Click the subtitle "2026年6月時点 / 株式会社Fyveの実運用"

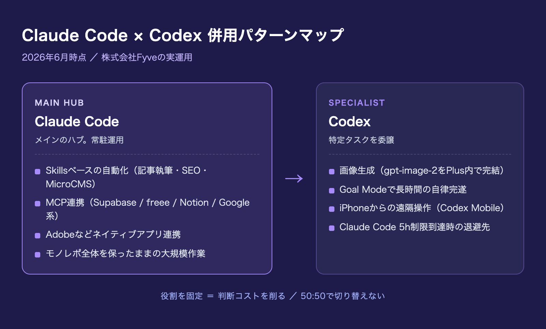pyautogui.click(x=107, y=57)
